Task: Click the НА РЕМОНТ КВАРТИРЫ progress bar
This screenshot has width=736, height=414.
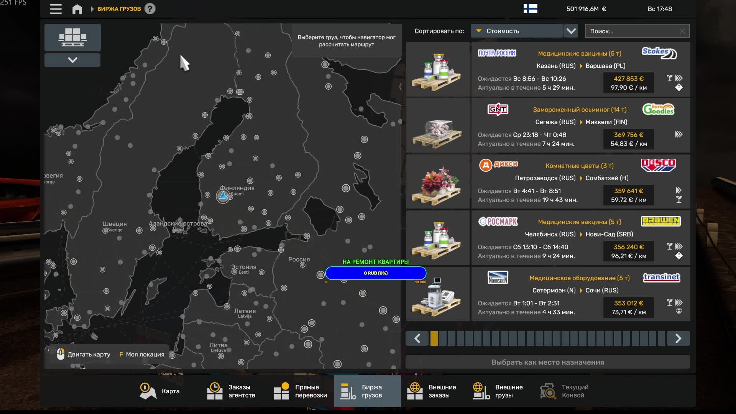Action: [376, 273]
